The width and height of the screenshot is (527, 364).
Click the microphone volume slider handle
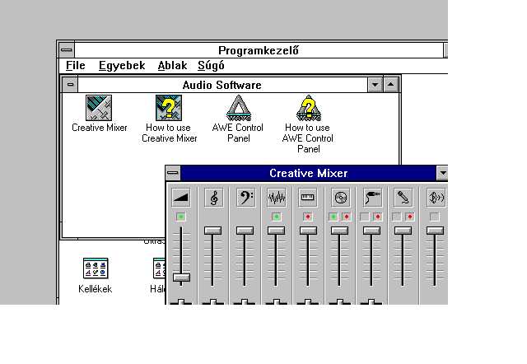point(403,231)
